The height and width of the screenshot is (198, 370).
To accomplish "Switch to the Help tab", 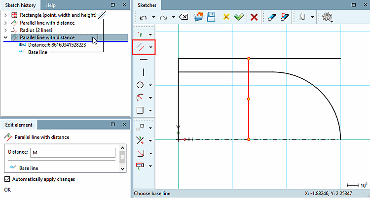I will [50, 5].
